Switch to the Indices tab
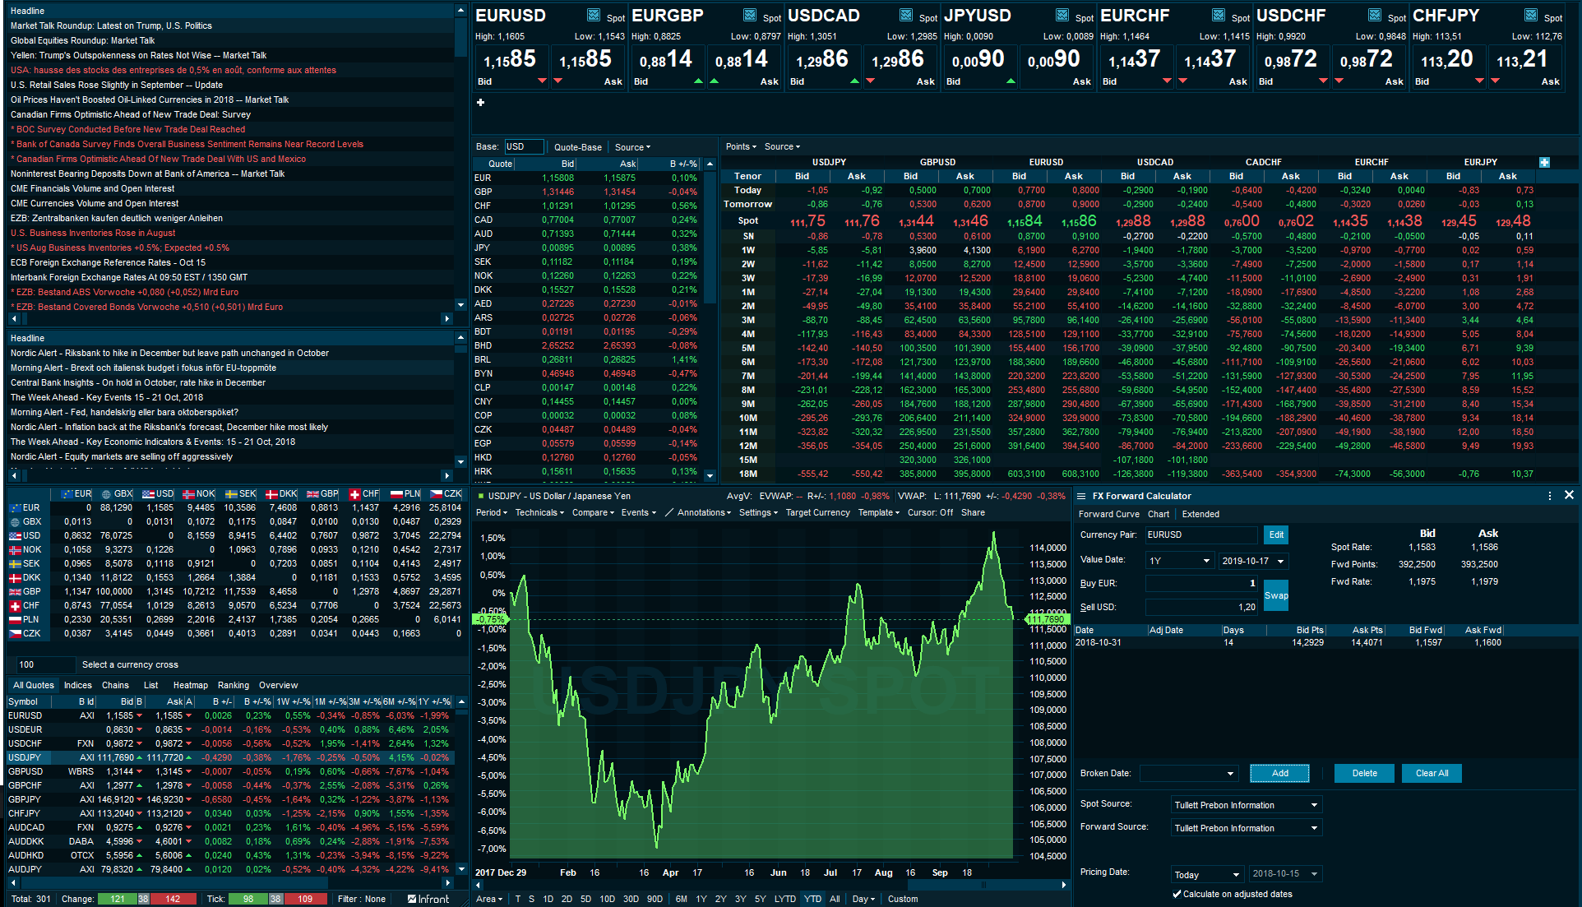This screenshot has width=1582, height=907. 78,685
